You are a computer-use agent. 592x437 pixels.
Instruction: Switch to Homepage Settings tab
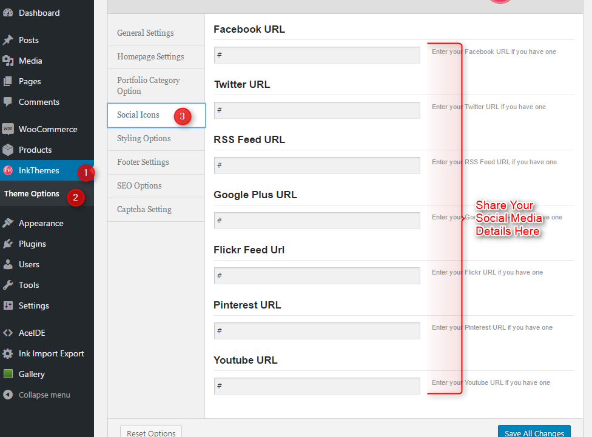pos(156,57)
